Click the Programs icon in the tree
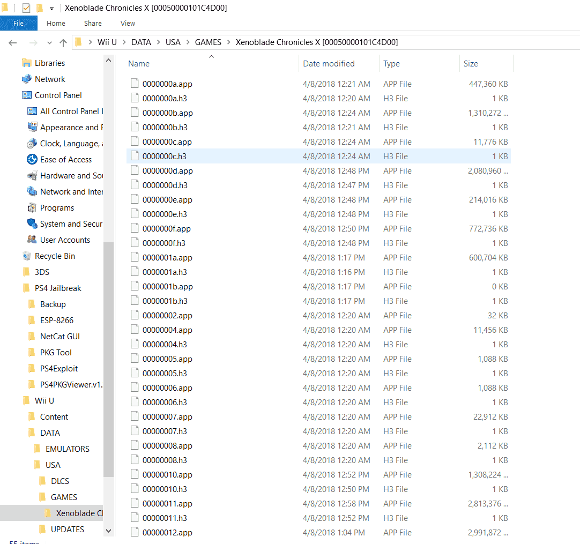 pos(32,207)
